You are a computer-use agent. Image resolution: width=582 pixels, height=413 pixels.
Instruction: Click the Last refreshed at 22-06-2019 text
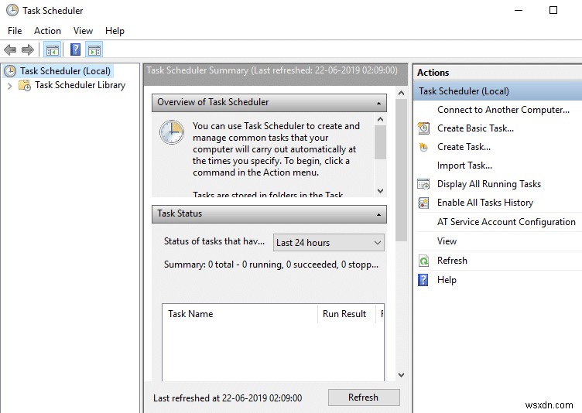coord(228,398)
